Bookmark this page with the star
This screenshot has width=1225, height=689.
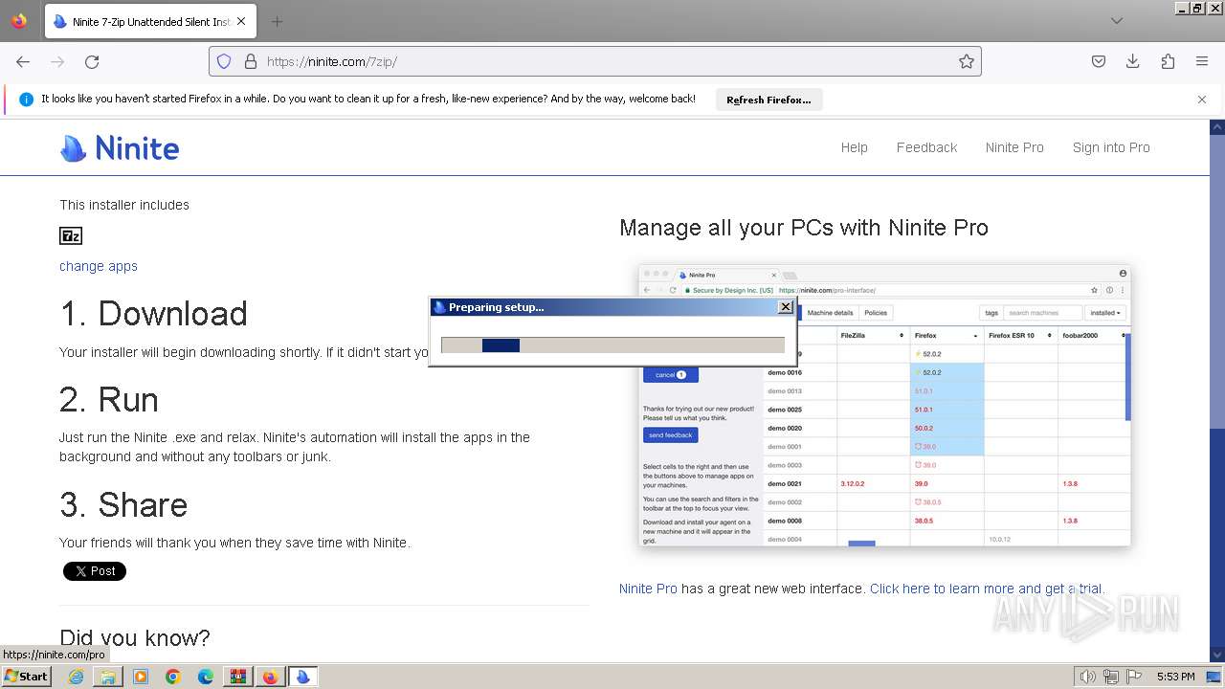967,61
